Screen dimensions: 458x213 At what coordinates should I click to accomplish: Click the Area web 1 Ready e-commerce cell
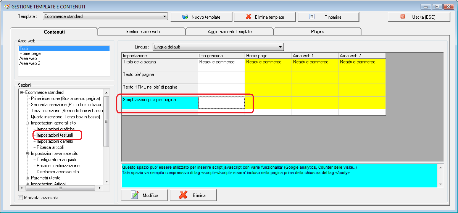(315, 65)
